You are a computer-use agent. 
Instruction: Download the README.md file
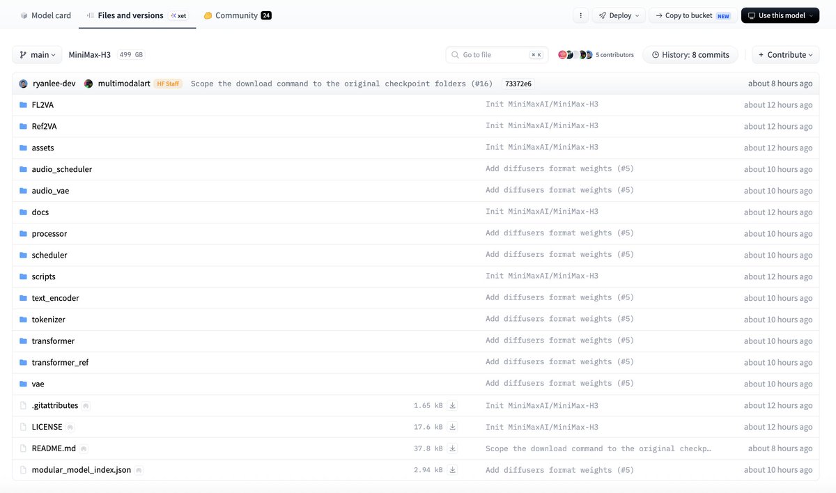pyautogui.click(x=452, y=448)
